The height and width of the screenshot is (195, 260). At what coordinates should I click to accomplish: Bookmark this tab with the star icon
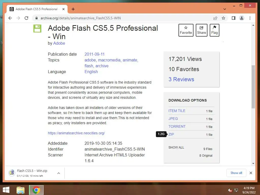tap(223, 18)
